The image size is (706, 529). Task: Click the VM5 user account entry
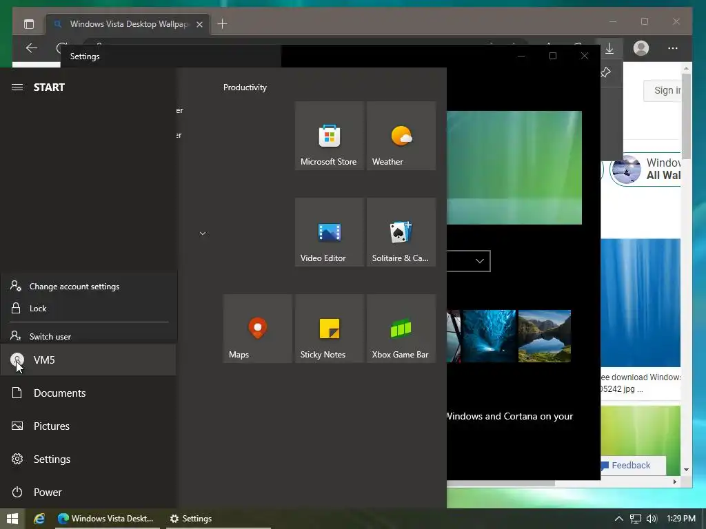tap(88, 360)
